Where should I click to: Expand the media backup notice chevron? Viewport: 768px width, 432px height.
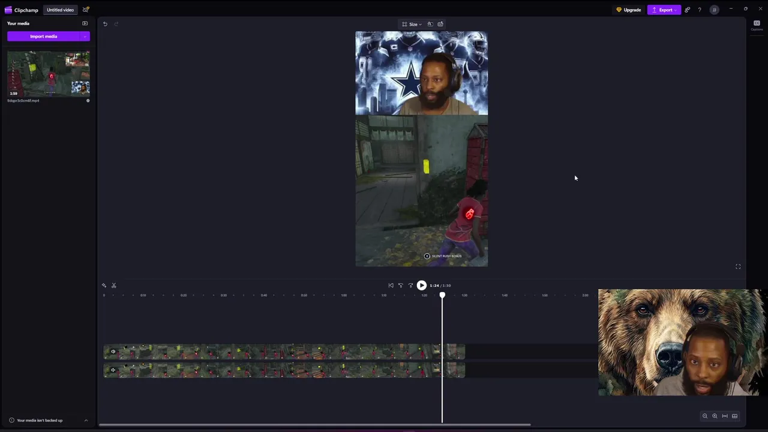tap(86, 421)
